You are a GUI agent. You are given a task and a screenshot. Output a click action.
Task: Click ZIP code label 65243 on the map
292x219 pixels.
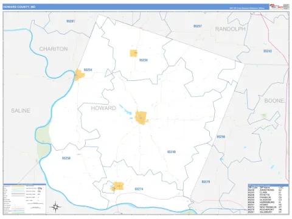coord(268,51)
